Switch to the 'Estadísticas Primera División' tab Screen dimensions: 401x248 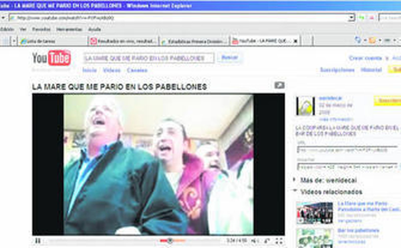point(195,41)
